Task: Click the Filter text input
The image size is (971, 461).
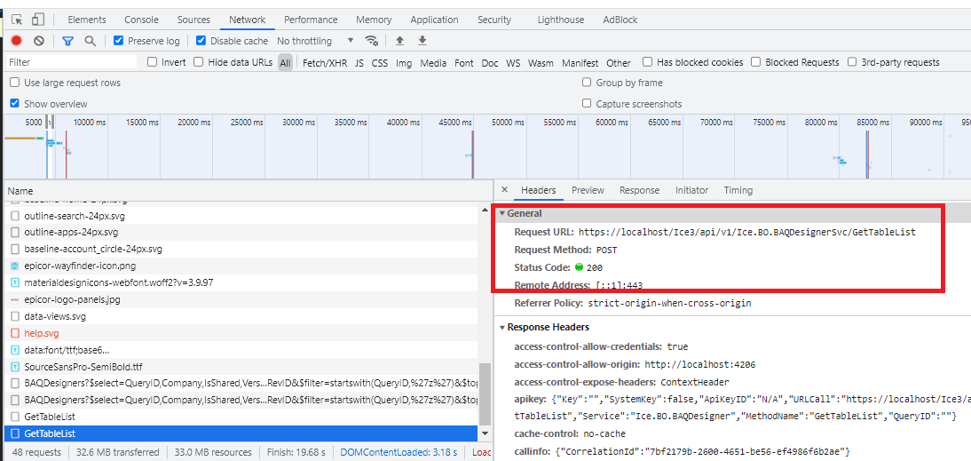Action: pos(71,62)
